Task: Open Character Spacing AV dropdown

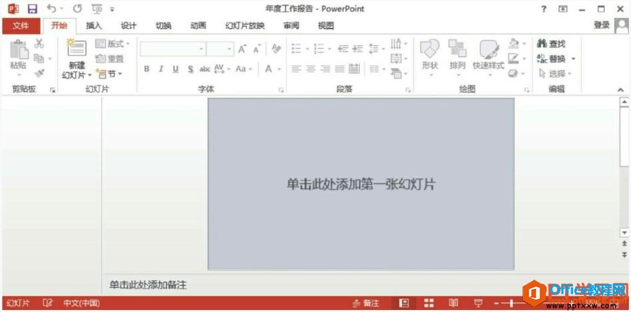Action: [222, 69]
